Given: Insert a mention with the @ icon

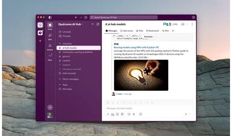Looking at the screenshot, I should pos(122,114).
